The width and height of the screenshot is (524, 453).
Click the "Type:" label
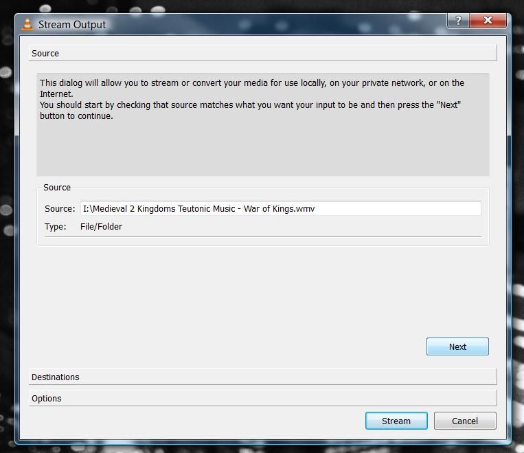(x=56, y=226)
